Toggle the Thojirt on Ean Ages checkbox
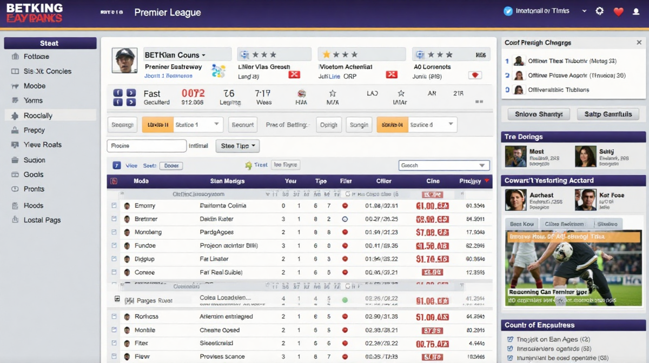 pyautogui.click(x=510, y=339)
